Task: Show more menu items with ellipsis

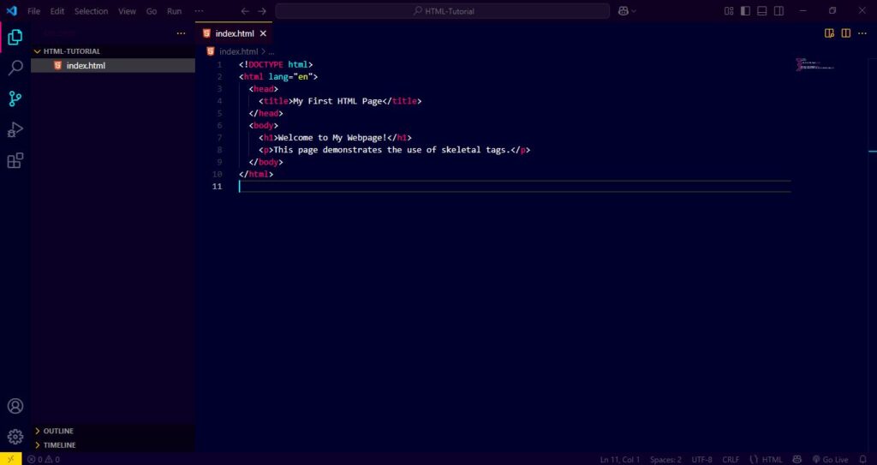Action: point(199,11)
